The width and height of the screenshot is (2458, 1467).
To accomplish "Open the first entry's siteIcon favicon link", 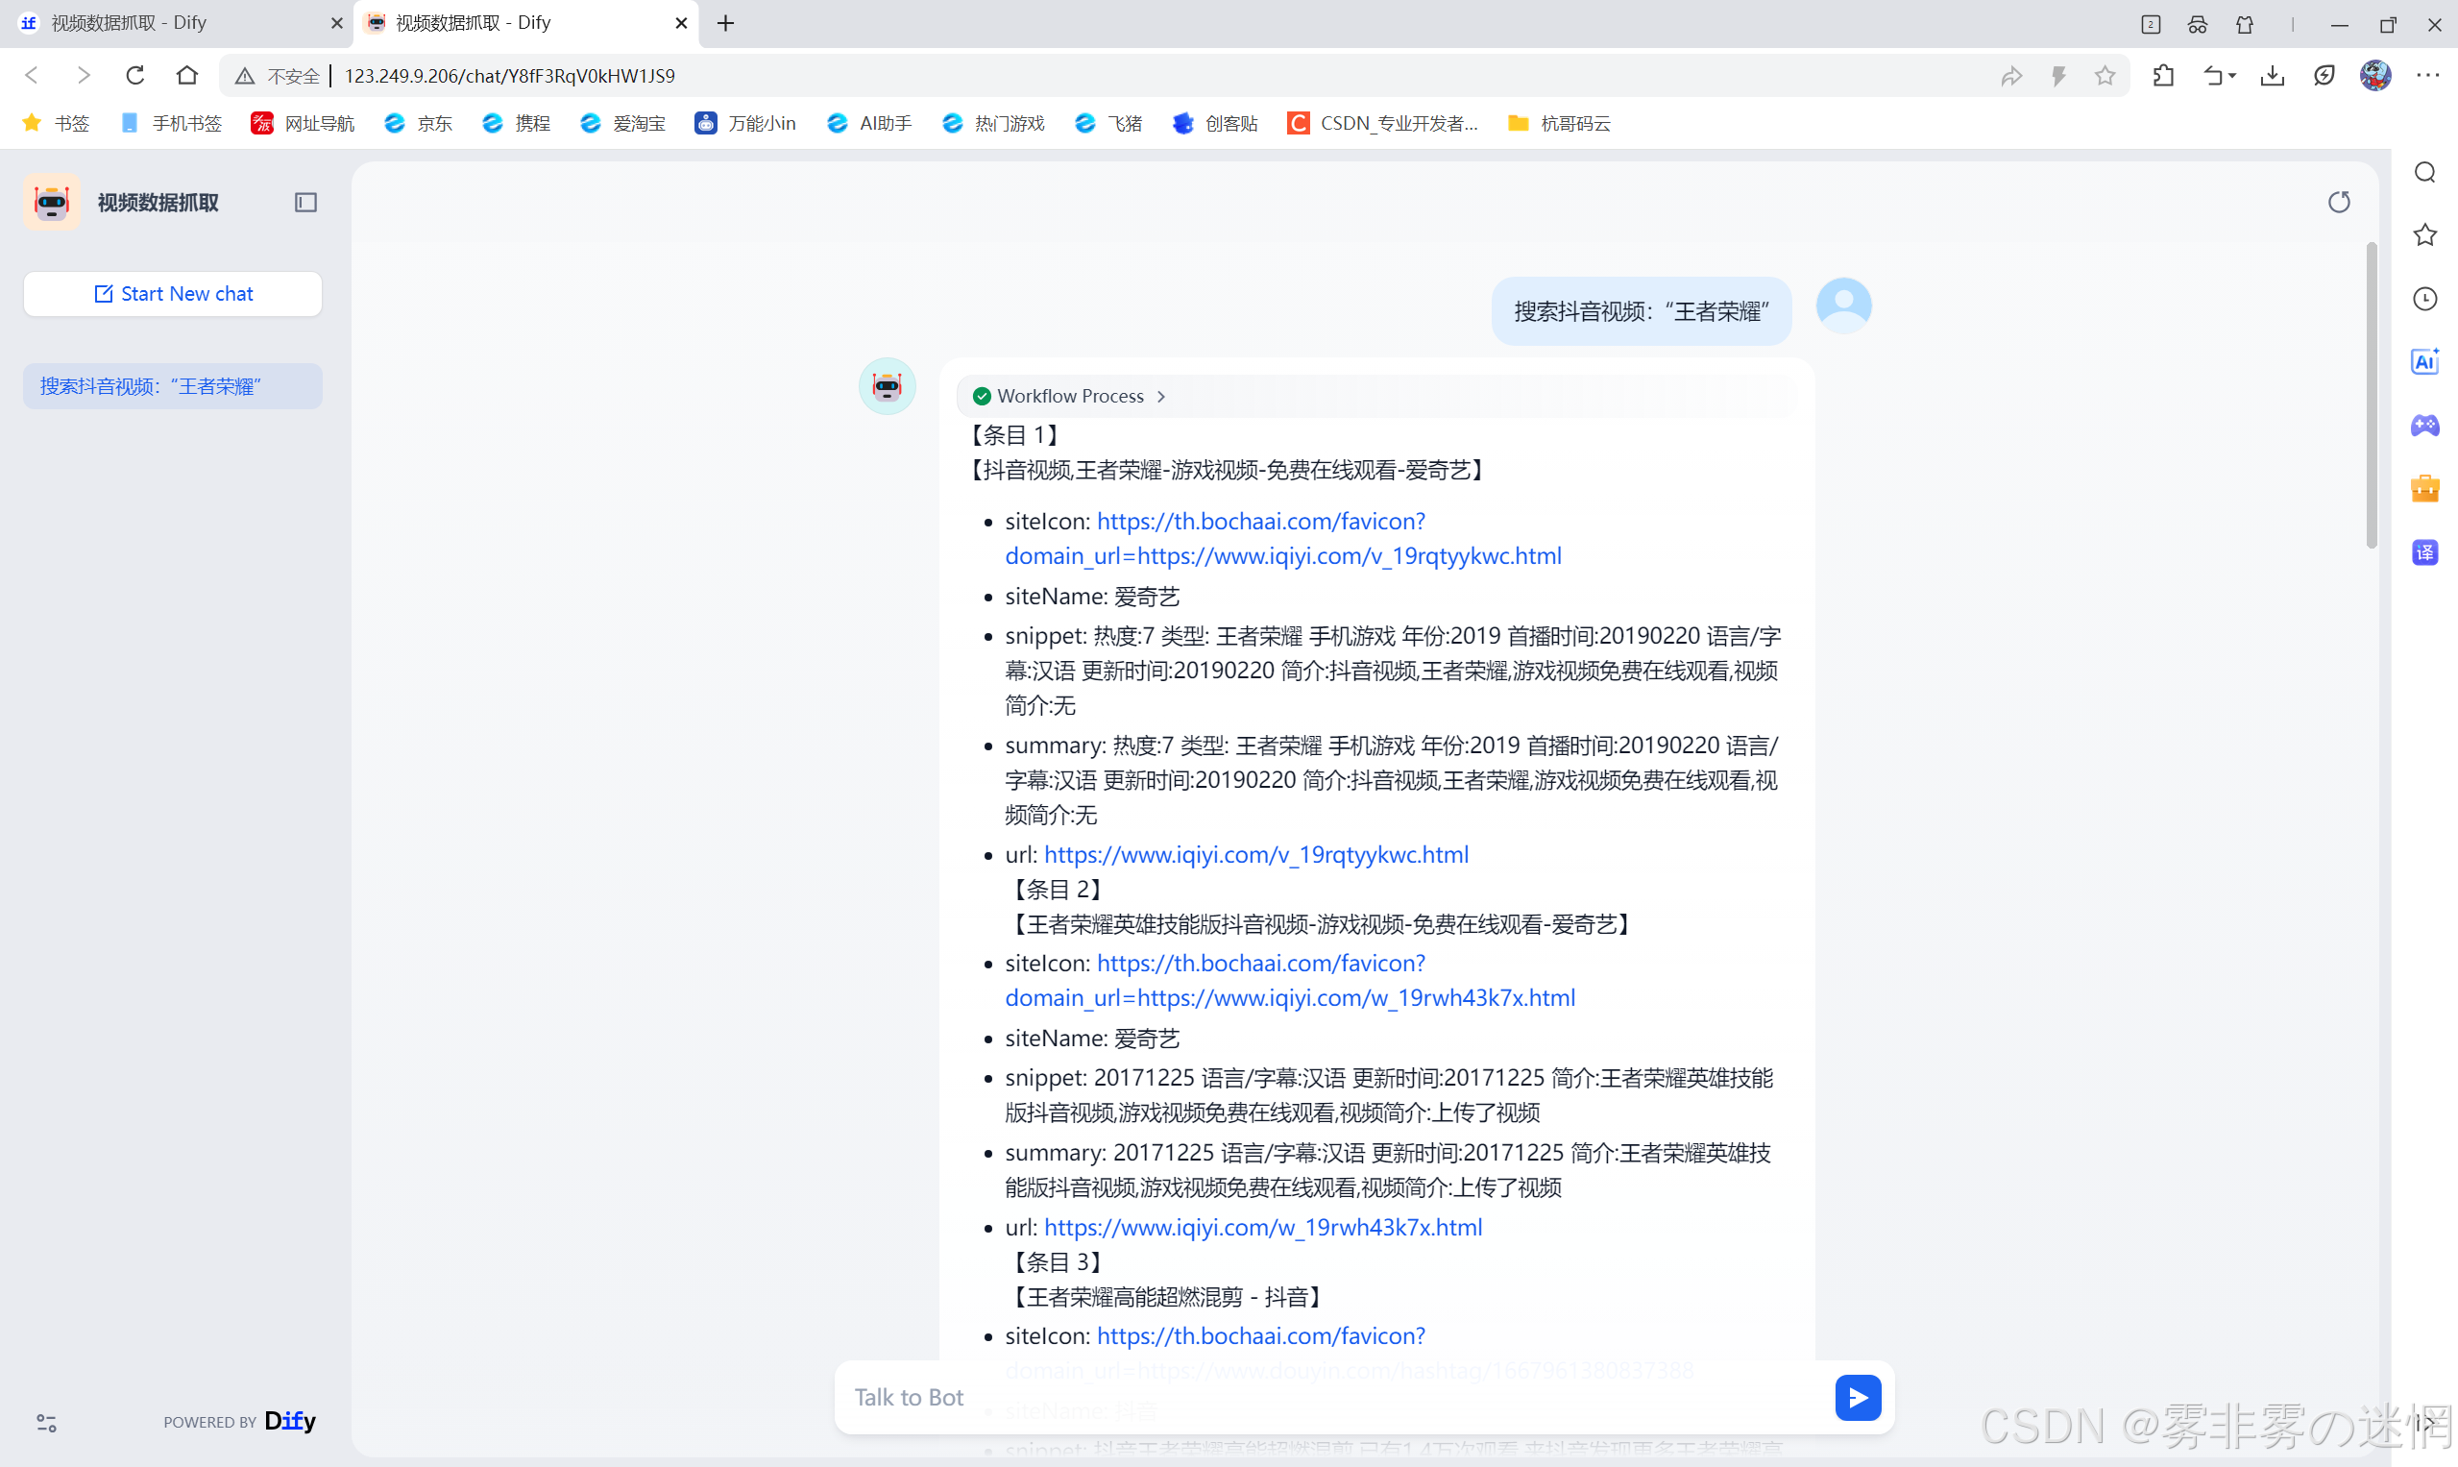I will point(1283,538).
